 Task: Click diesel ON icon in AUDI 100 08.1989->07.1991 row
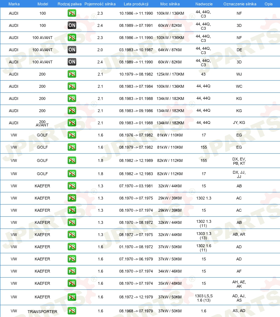(x=72, y=25)
